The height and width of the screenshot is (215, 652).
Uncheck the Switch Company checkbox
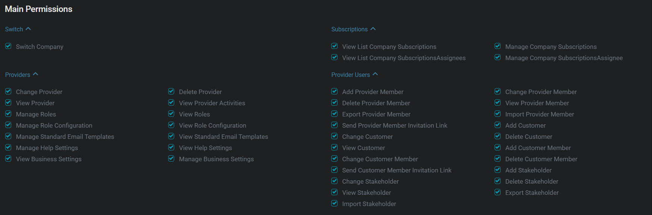8,46
